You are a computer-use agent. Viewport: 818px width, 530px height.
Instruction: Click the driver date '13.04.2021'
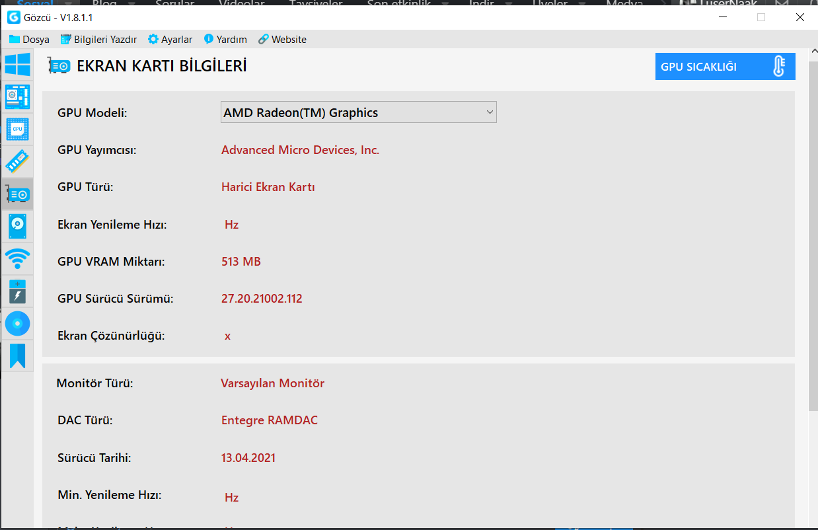pos(248,457)
